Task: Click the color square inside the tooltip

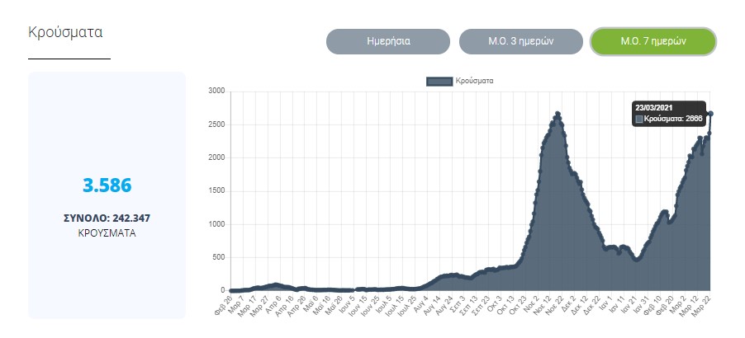Action: pos(638,120)
